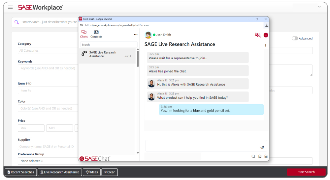Image resolution: width=330 pixels, height=180 pixels.
Task: Mute chat sounds with the speaker icon
Action: (x=258, y=35)
